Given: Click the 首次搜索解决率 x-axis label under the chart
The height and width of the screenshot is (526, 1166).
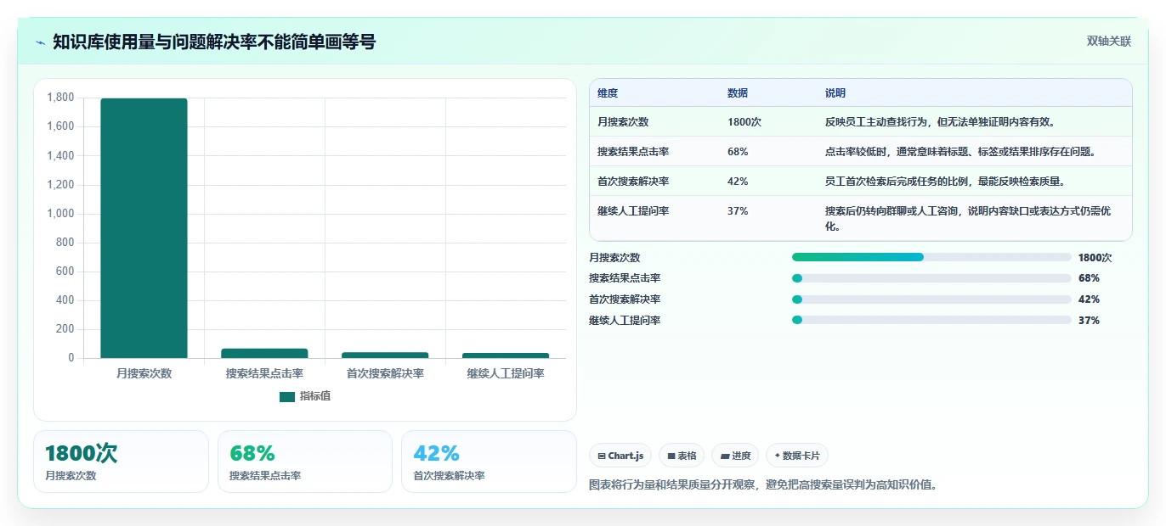Looking at the screenshot, I should [385, 373].
